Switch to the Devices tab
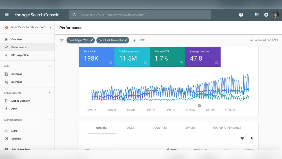 [x=190, y=128]
